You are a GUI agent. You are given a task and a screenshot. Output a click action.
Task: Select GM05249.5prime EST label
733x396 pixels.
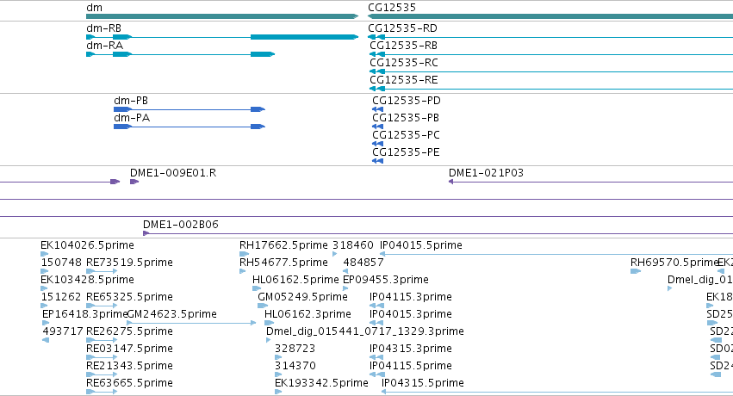coord(302,297)
